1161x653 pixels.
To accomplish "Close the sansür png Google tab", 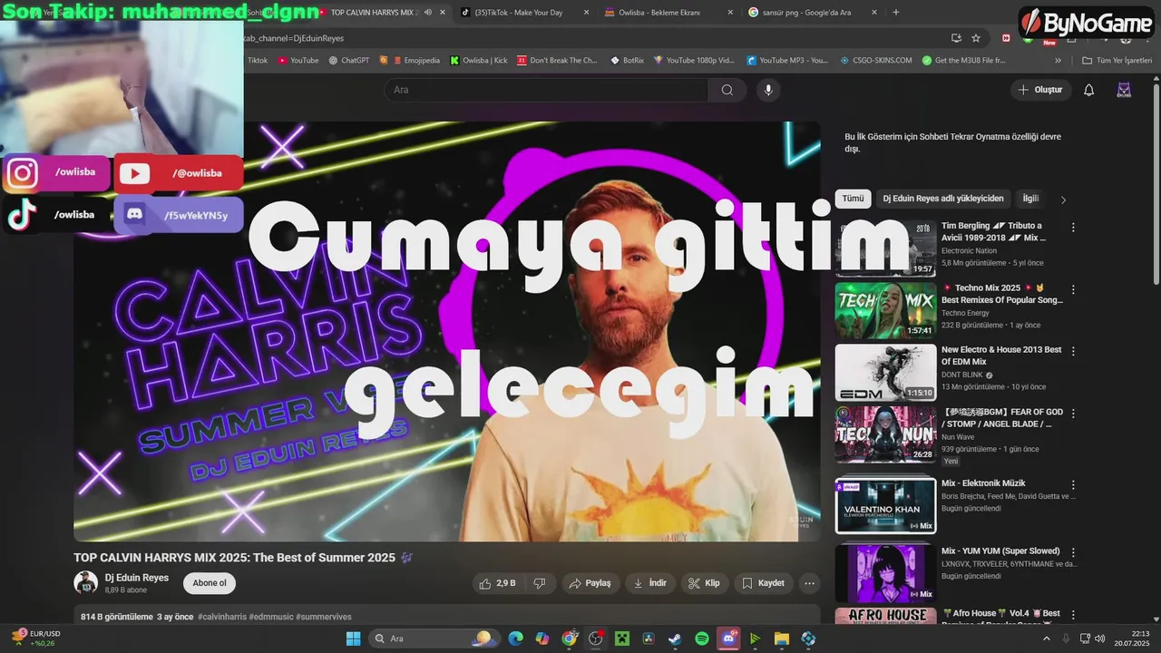I will point(873,13).
